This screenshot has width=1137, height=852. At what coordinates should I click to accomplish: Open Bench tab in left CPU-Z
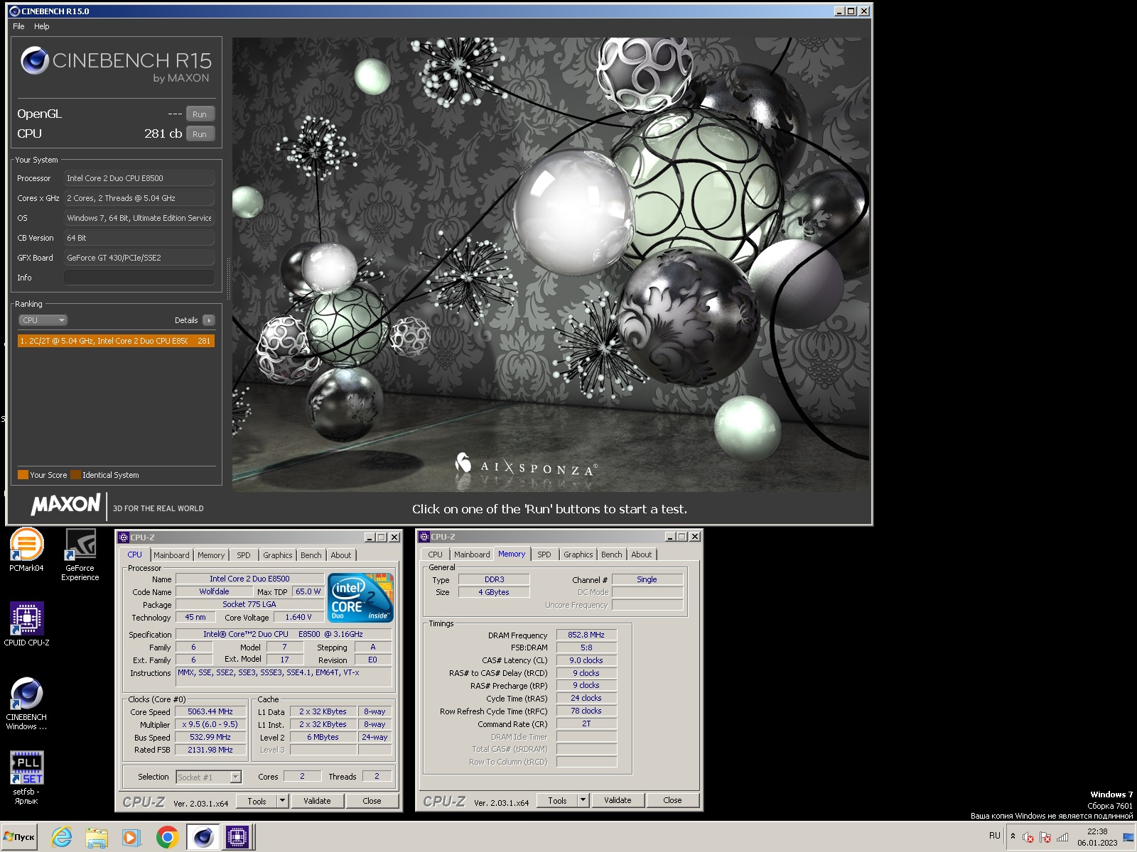pyautogui.click(x=311, y=555)
